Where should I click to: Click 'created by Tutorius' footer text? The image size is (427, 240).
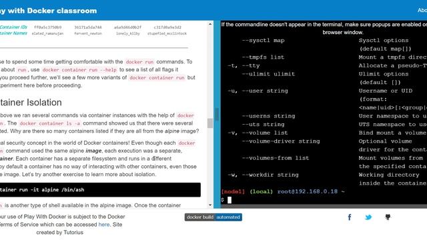pyautogui.click(x=59, y=233)
